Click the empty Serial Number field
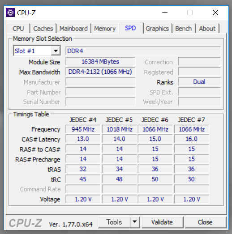The image size is (232, 234). point(100,102)
